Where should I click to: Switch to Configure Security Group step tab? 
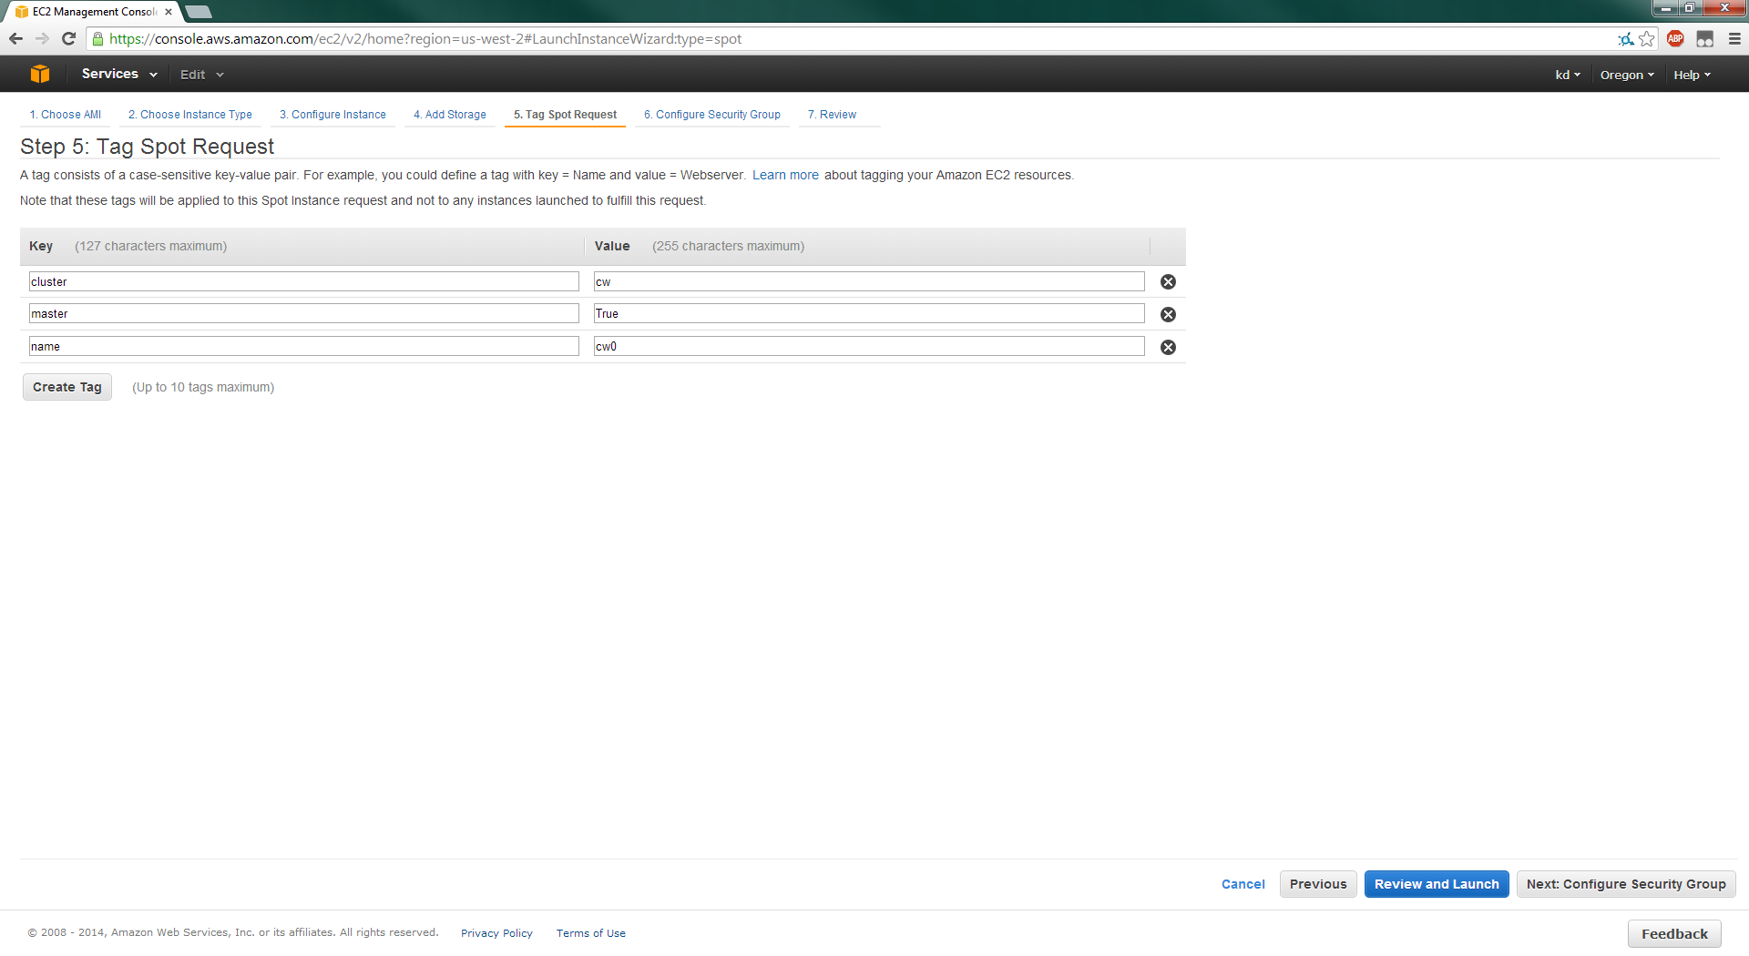click(711, 115)
